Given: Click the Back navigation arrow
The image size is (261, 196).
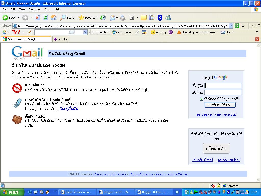Looking at the screenshot, I should point(5,18).
